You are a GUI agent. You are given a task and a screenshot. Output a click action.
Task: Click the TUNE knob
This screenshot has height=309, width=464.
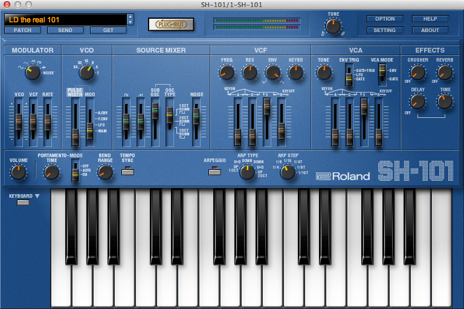coord(333,26)
